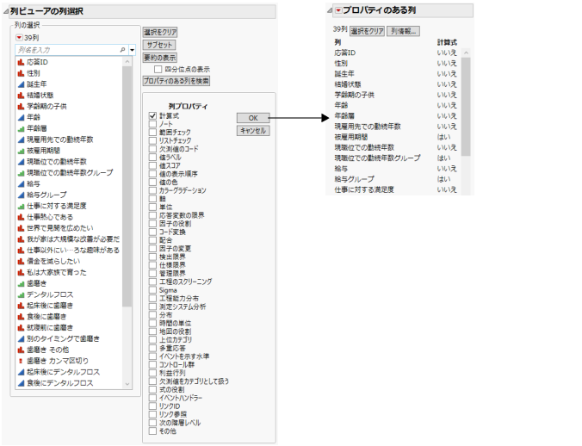Check the ノート property checkbox
582x446 pixels.
[152, 124]
